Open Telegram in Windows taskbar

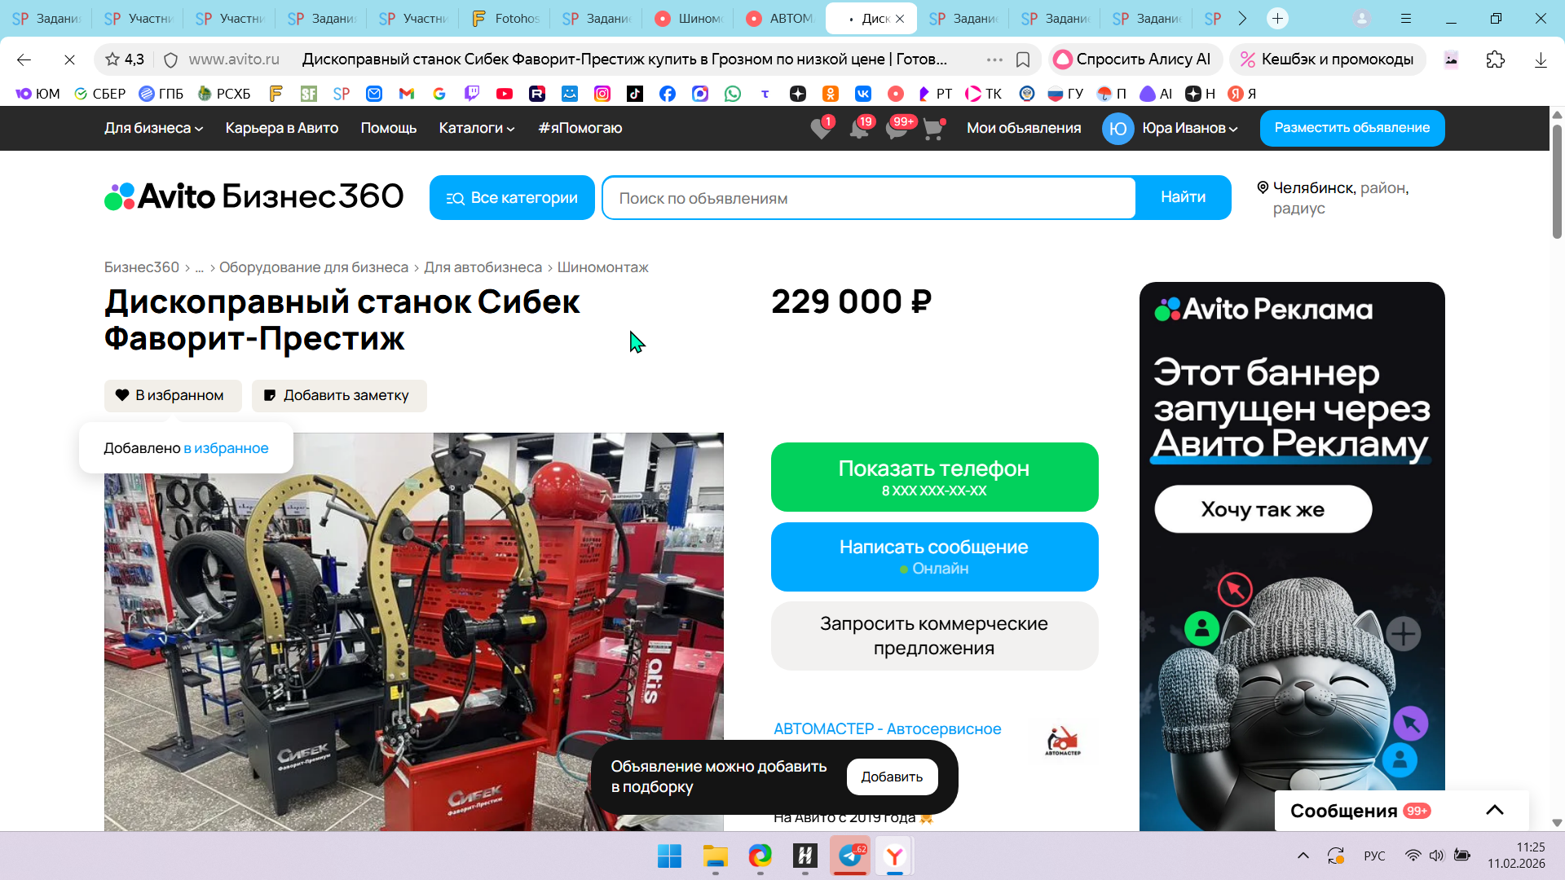click(849, 856)
